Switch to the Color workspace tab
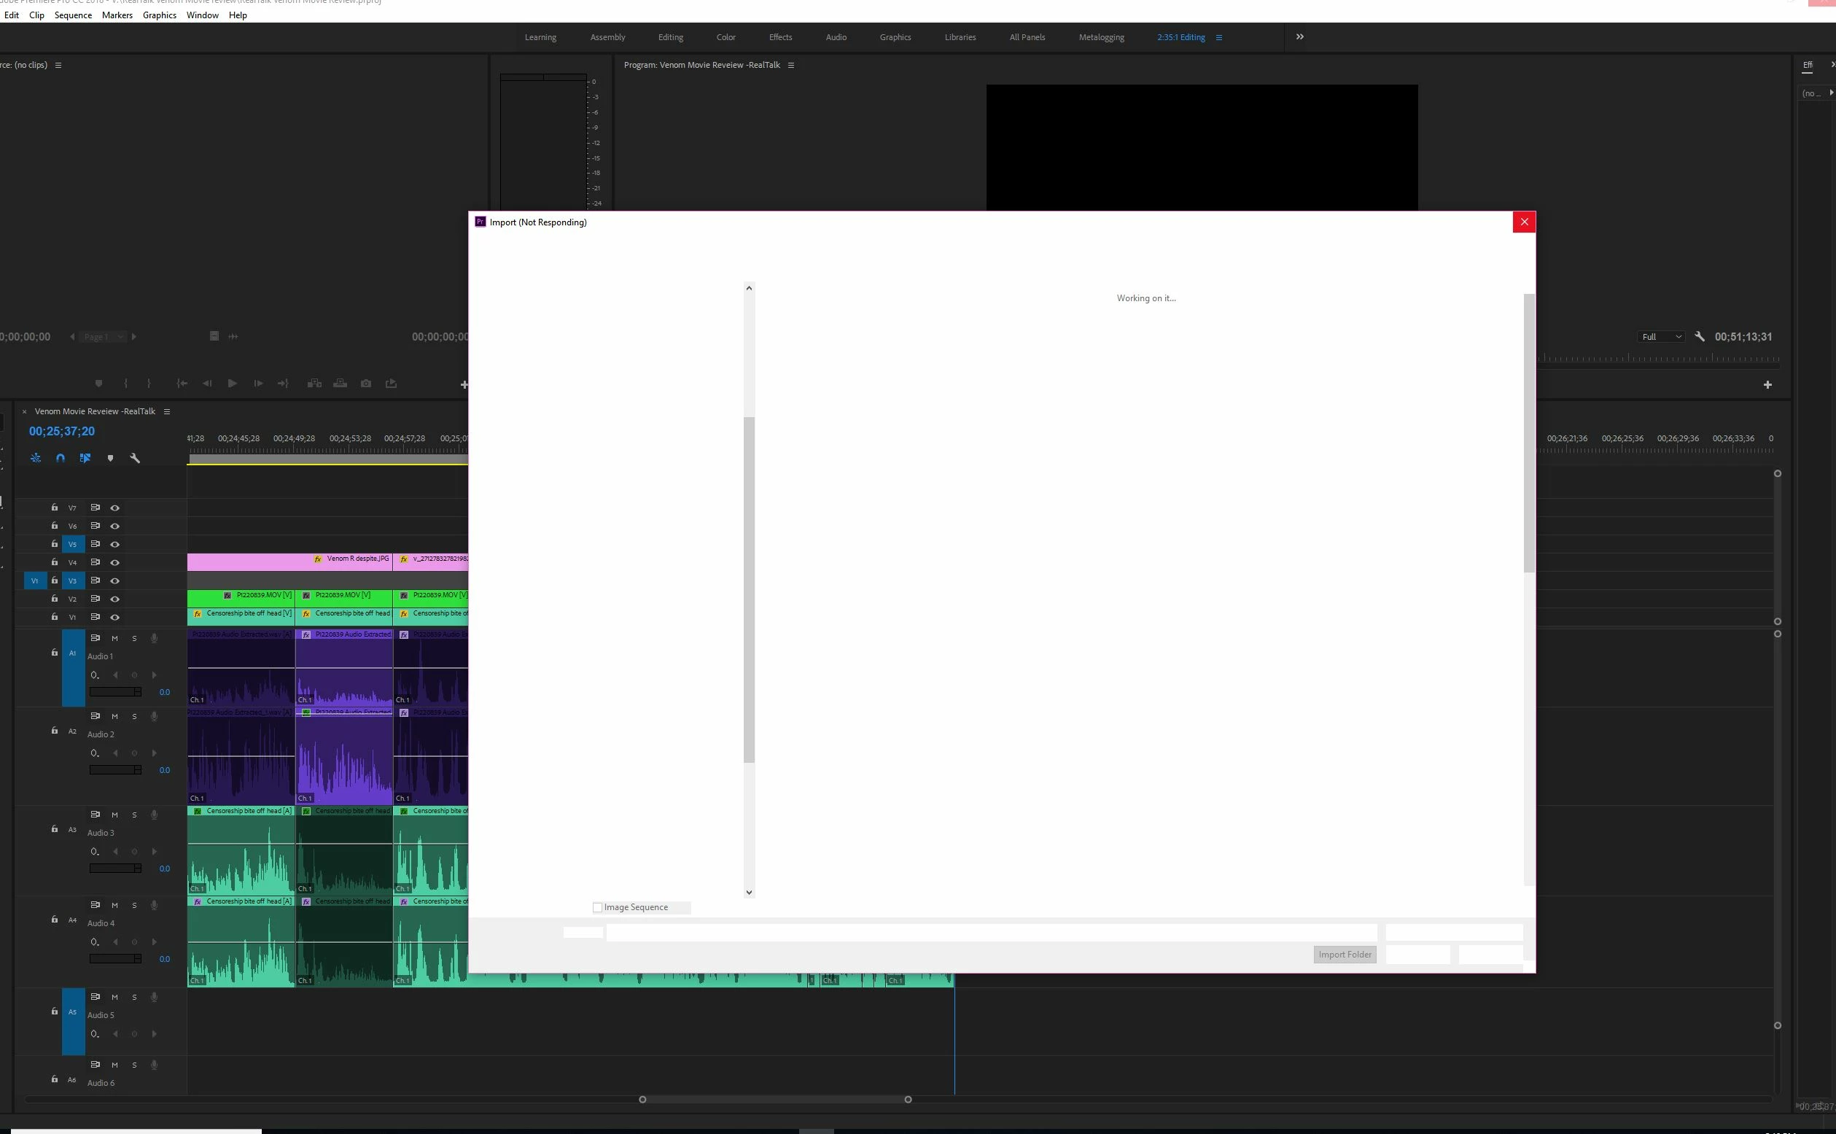Viewport: 1836px width, 1134px height. tap(725, 36)
